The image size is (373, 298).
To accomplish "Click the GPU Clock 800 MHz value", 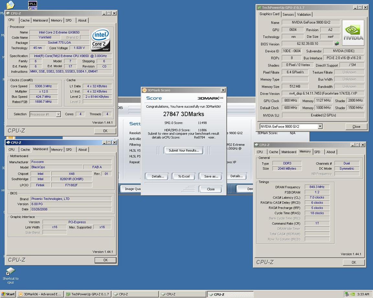I will click(291, 101).
